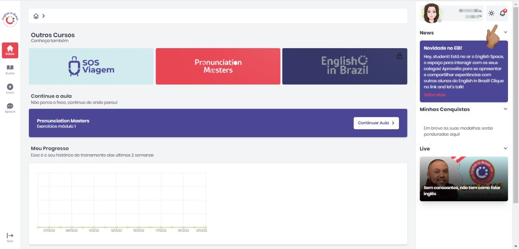Image resolution: width=519 pixels, height=249 pixels.
Task: Open the notifications bell
Action: point(502,13)
